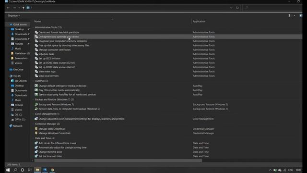Click File Explorer on the taskbar

click(37, 170)
